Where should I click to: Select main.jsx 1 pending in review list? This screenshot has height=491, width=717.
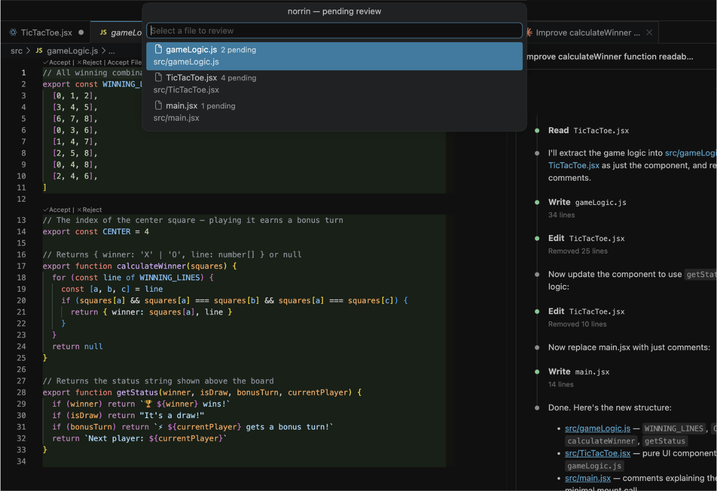[334, 112]
